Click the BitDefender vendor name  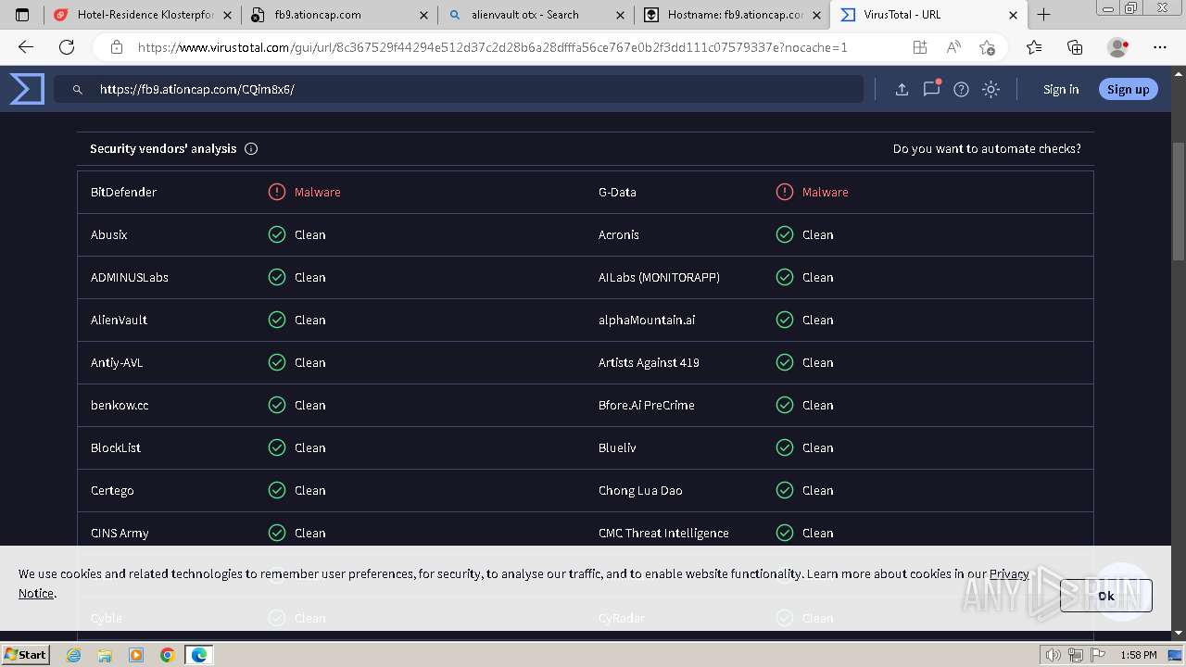[123, 192]
